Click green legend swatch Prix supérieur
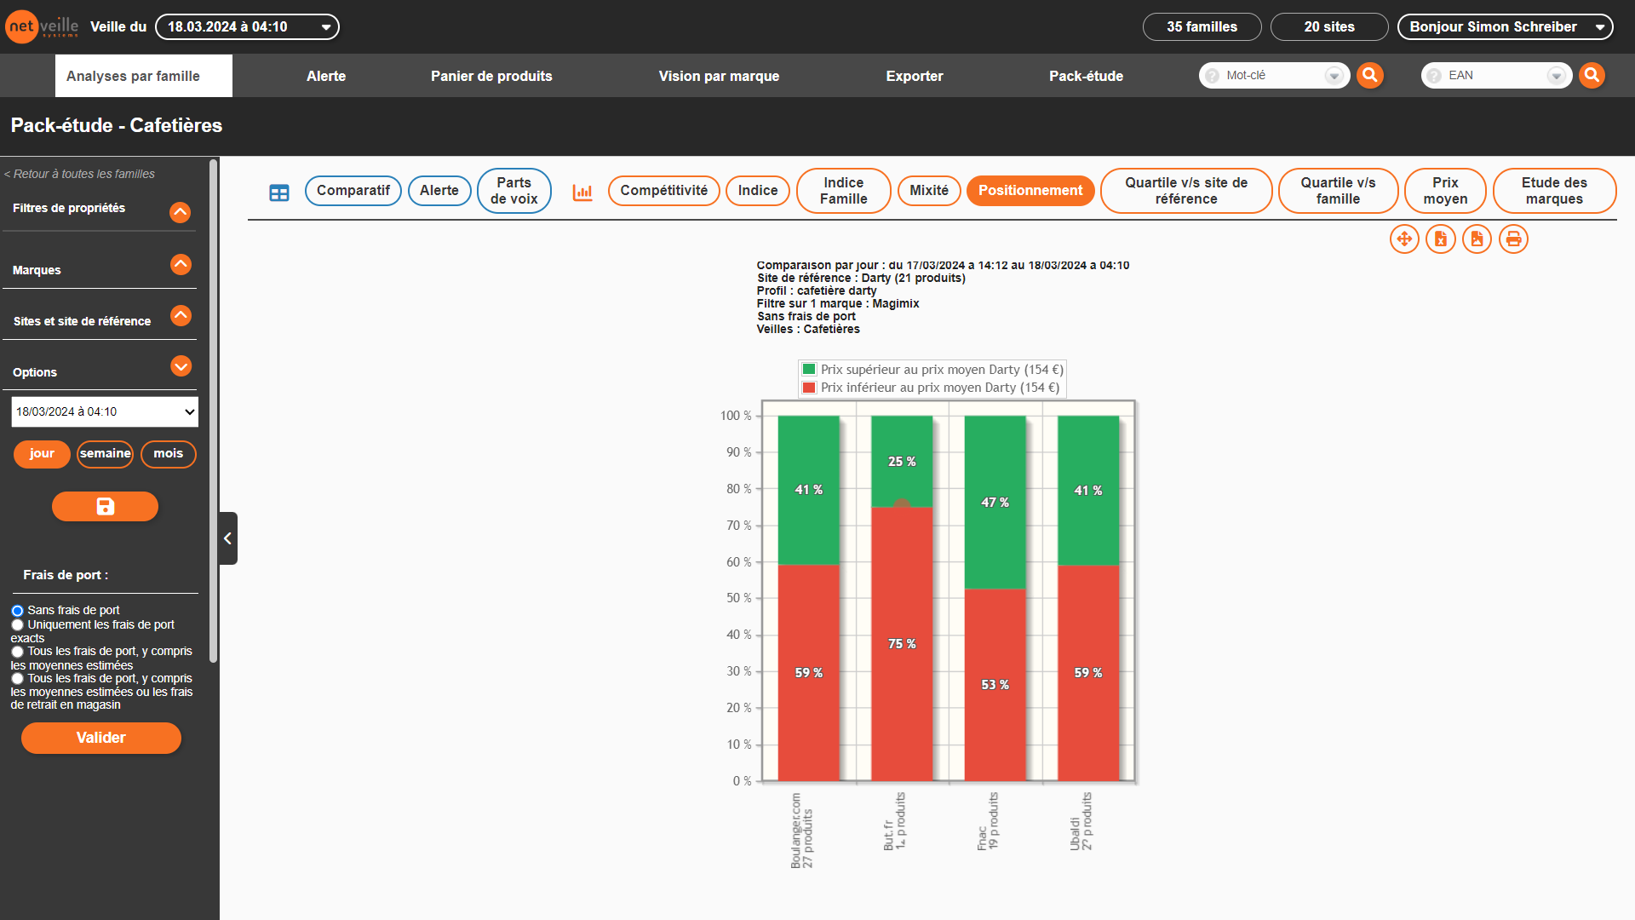1635x920 pixels. click(809, 370)
